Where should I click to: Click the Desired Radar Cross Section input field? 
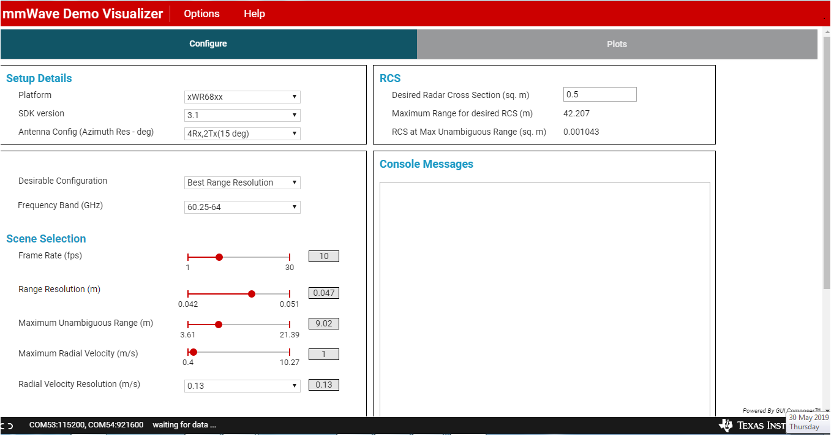[599, 94]
